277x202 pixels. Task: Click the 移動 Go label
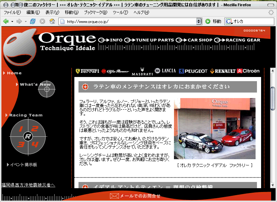(217, 21)
